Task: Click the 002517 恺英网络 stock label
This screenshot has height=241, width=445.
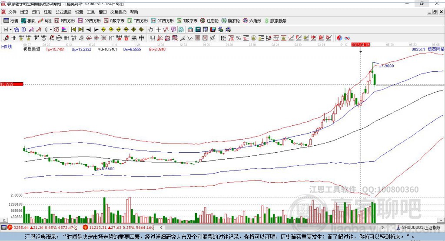Action: (x=428, y=49)
